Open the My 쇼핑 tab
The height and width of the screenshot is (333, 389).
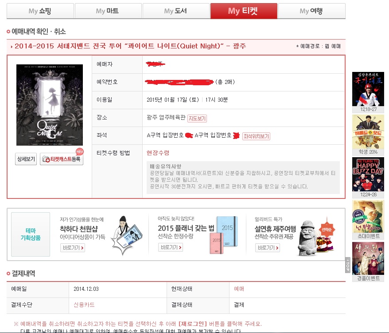click(x=40, y=11)
